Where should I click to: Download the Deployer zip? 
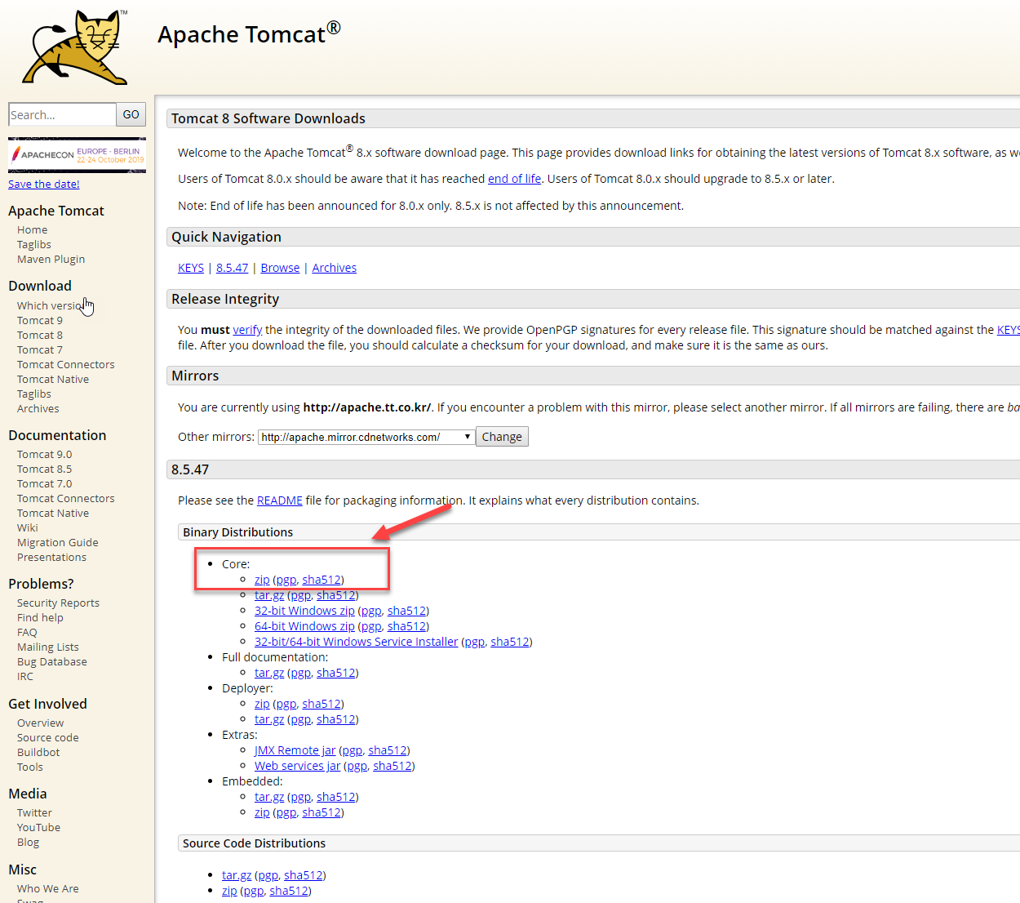pyautogui.click(x=262, y=704)
